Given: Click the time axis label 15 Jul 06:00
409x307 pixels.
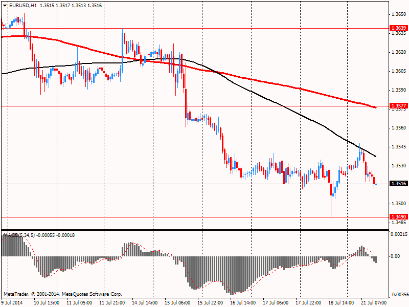Looking at the screenshot, I should (177, 302).
